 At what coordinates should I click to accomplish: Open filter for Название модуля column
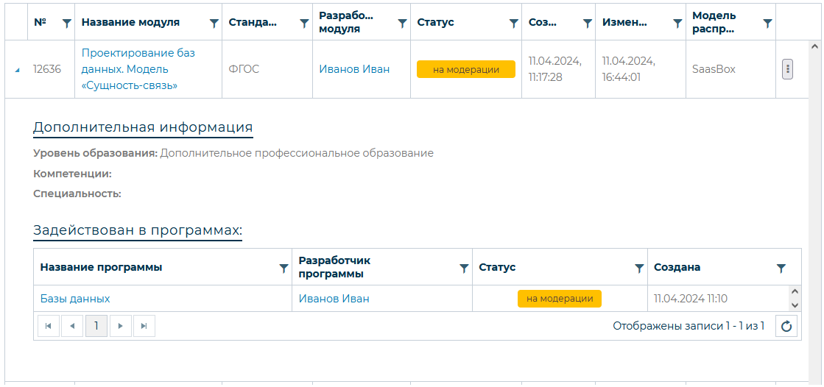coord(214,24)
